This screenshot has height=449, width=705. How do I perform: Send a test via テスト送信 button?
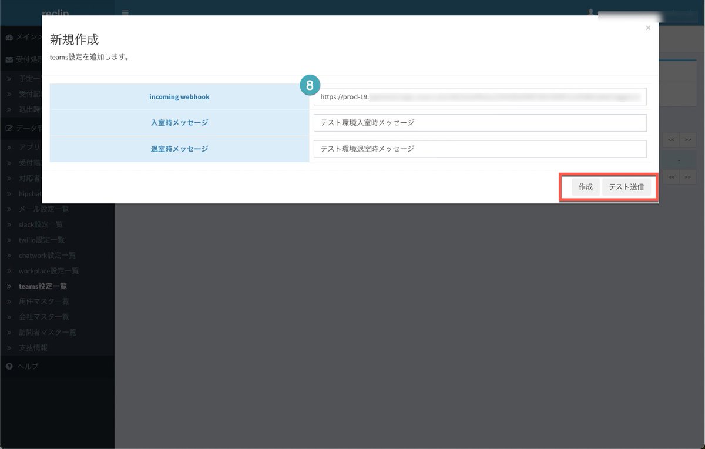[x=626, y=187]
